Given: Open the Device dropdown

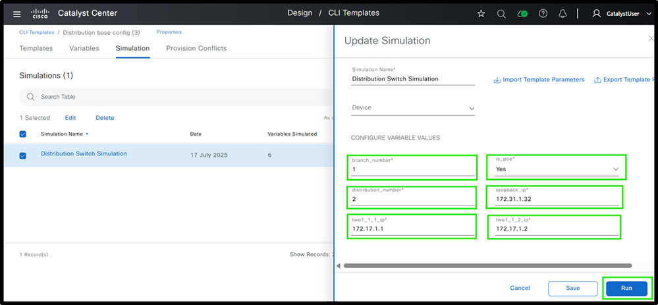Looking at the screenshot, I should point(414,108).
